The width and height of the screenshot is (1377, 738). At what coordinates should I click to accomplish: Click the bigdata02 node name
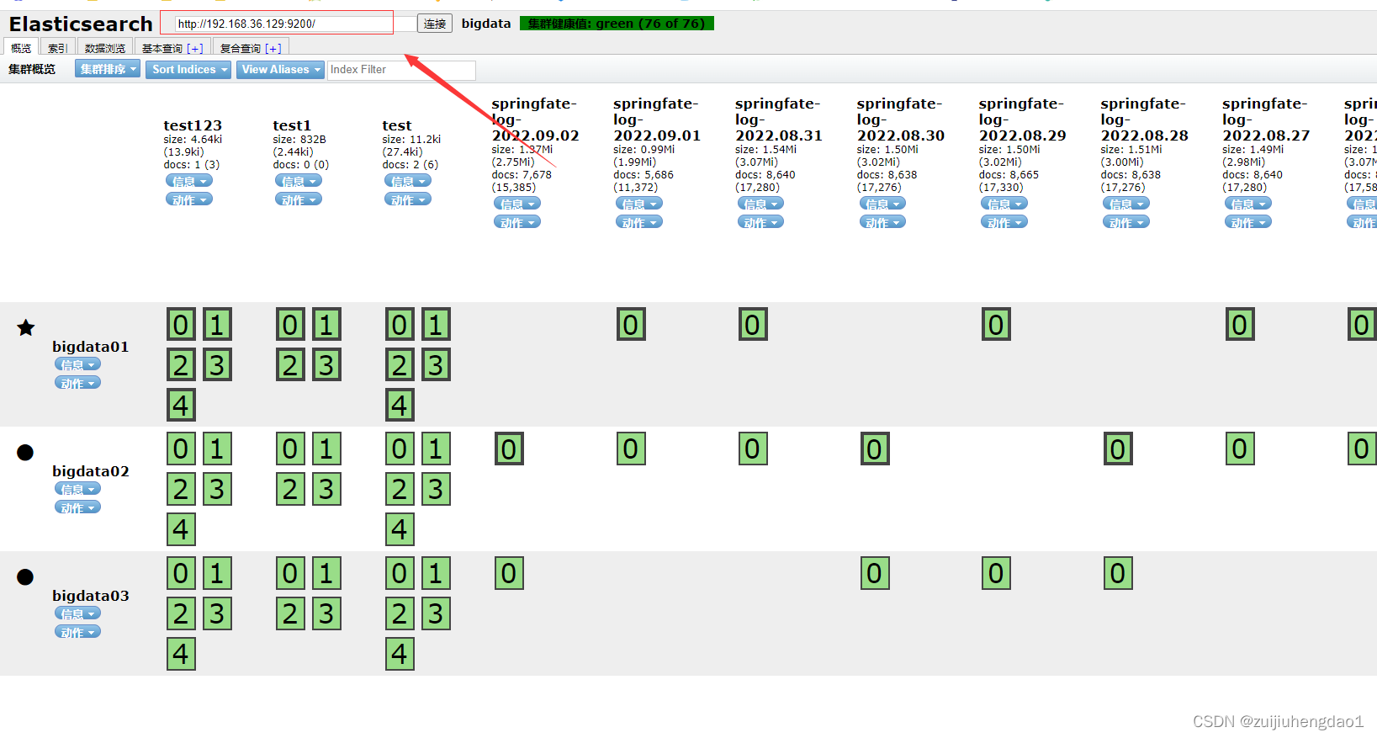click(x=91, y=471)
